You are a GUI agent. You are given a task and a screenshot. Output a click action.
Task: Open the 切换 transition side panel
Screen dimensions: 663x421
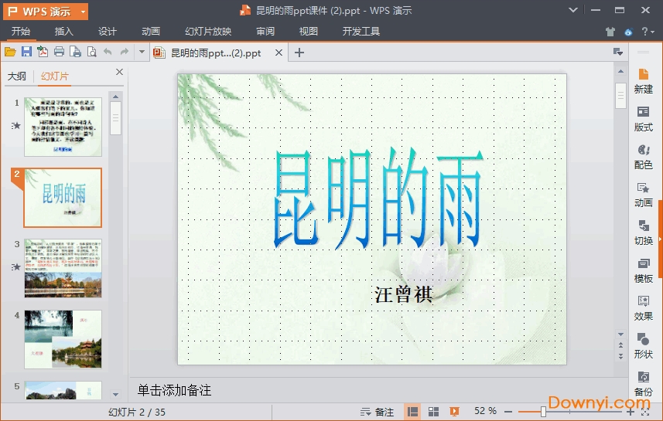[x=643, y=233]
